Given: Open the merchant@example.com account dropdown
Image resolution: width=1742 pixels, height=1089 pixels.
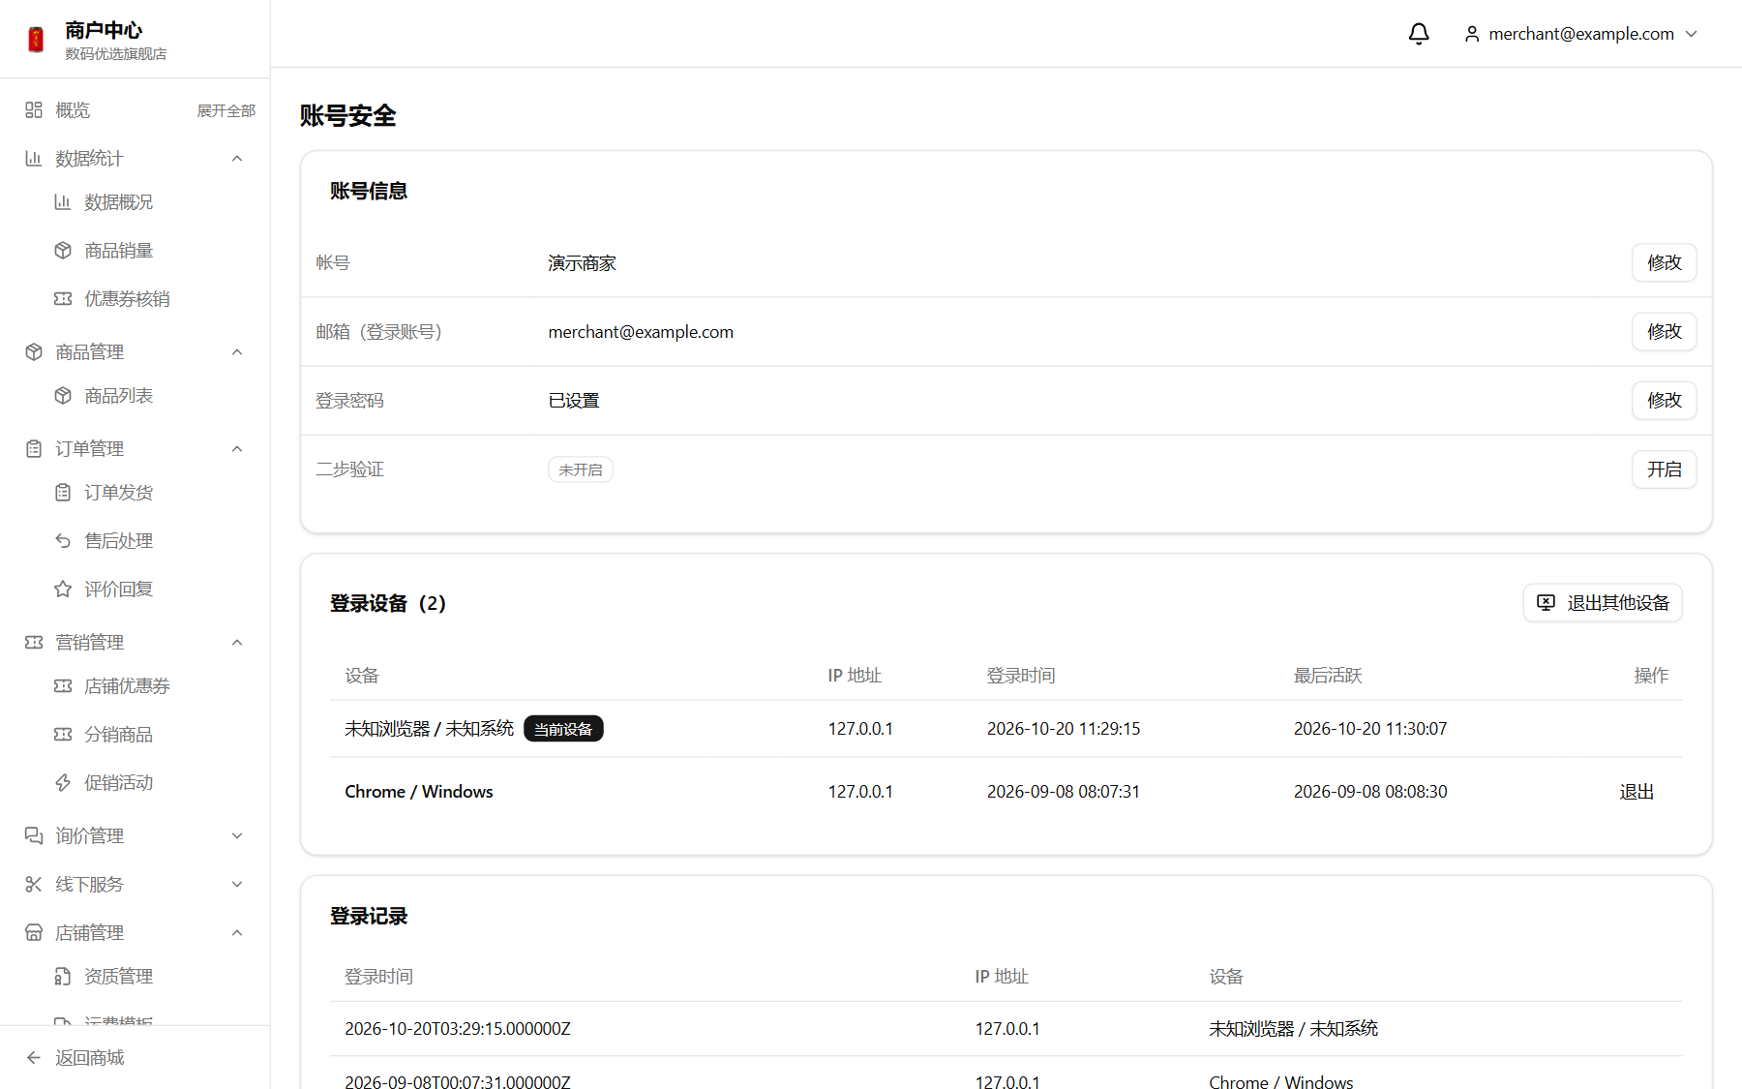Looking at the screenshot, I should click(x=1581, y=34).
